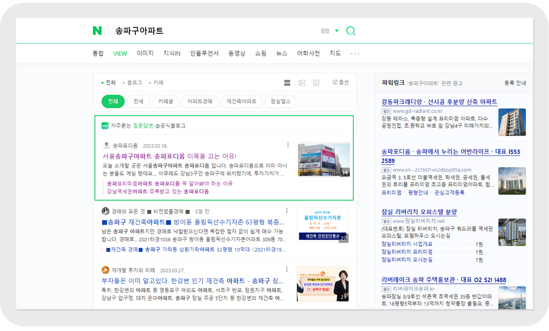The width and height of the screenshot is (549, 331).
Task: Select the 잠실엘스 keyword chip
Action: (x=280, y=101)
